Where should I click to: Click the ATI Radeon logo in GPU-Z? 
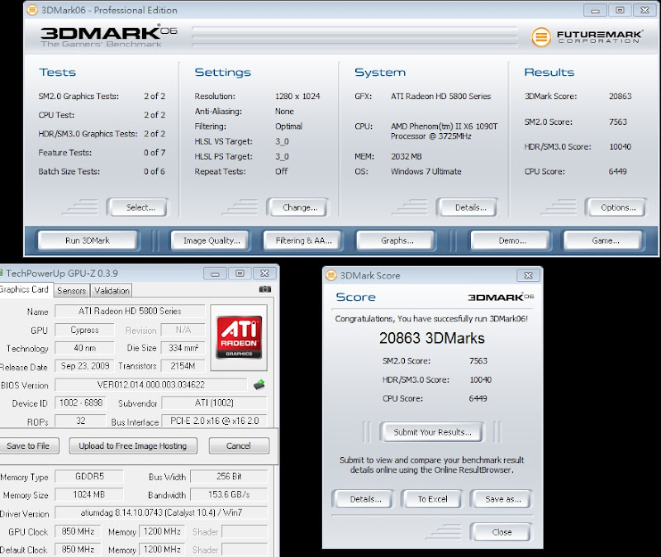click(239, 337)
